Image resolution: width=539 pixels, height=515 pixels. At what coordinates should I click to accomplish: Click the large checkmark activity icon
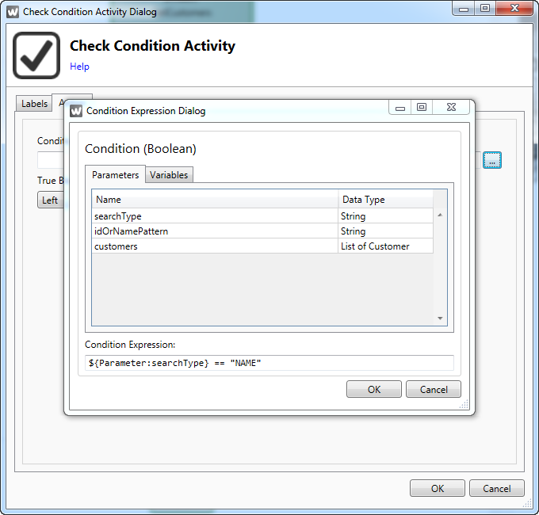(36, 55)
